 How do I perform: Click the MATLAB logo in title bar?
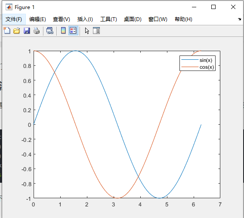(9, 7)
